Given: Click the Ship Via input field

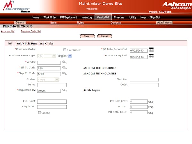Looking at the screenshot, I should click(x=144, y=80).
